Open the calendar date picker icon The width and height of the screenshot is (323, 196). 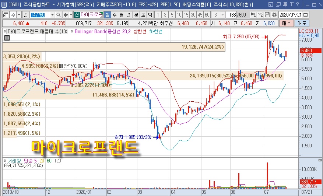tap(306, 15)
